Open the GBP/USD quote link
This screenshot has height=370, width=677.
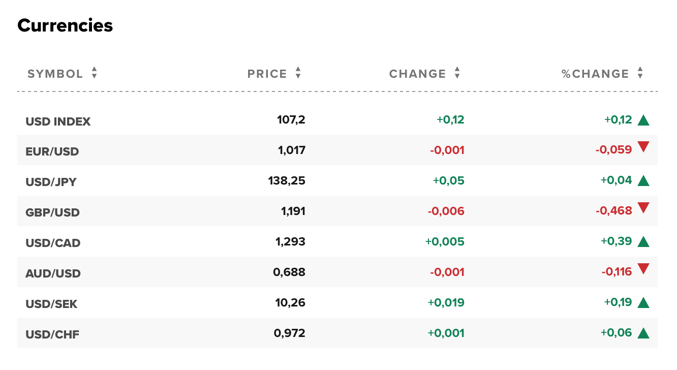52,212
